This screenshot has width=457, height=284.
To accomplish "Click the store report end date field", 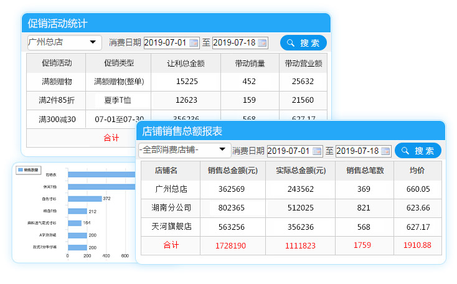I will (357, 151).
